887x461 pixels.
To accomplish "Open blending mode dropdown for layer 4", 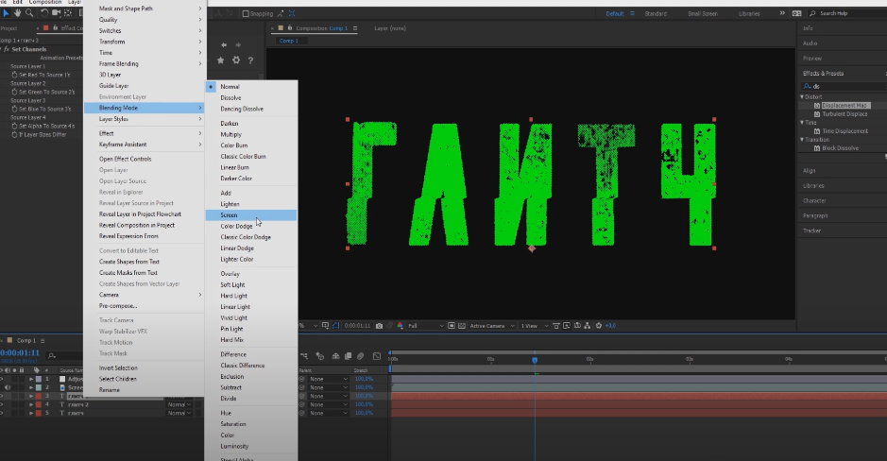I will pos(179,404).
